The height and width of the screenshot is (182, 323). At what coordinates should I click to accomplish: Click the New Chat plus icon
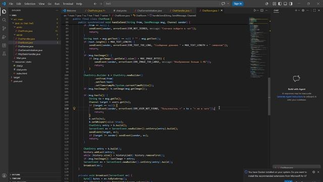click(296, 10)
